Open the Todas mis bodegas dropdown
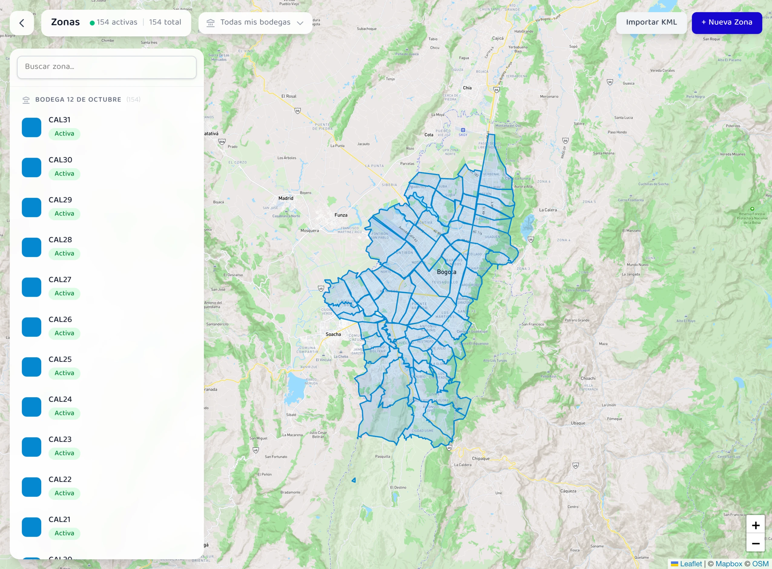 [x=256, y=23]
